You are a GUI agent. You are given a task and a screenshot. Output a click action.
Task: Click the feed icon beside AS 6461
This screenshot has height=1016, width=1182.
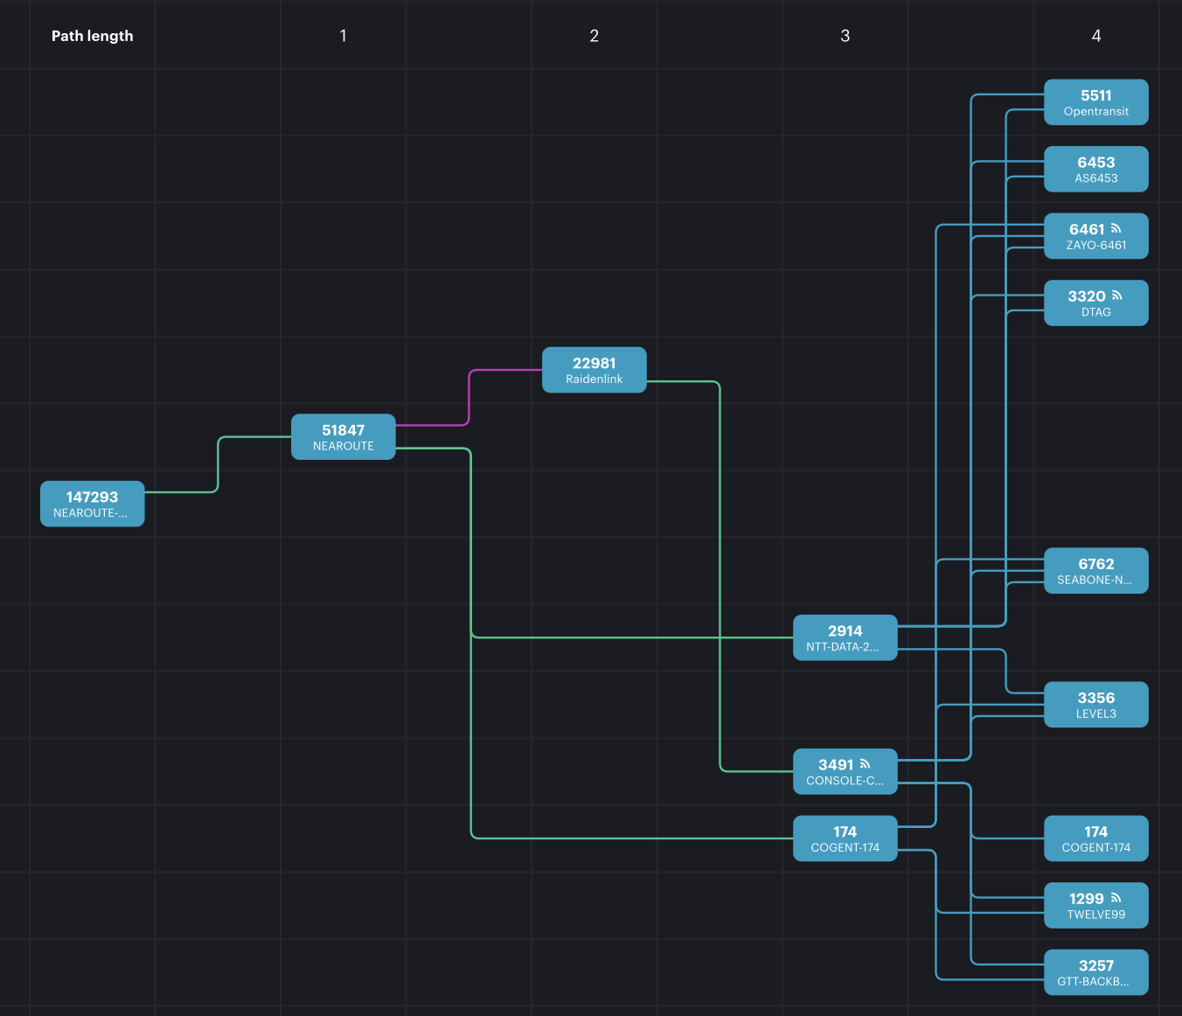(1116, 228)
